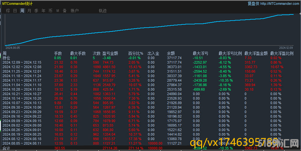Click the 手数 column header
The image size is (301, 151).
coord(58,53)
